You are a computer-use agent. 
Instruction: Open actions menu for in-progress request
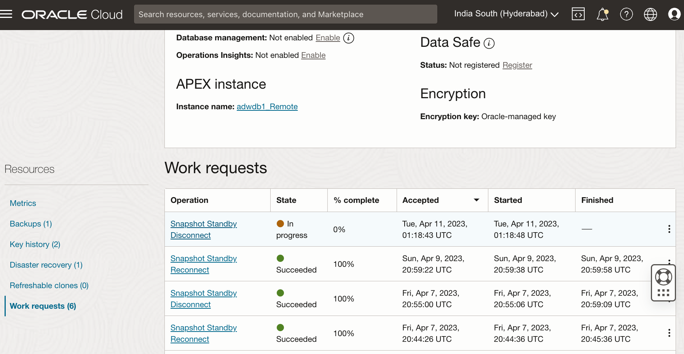(669, 229)
